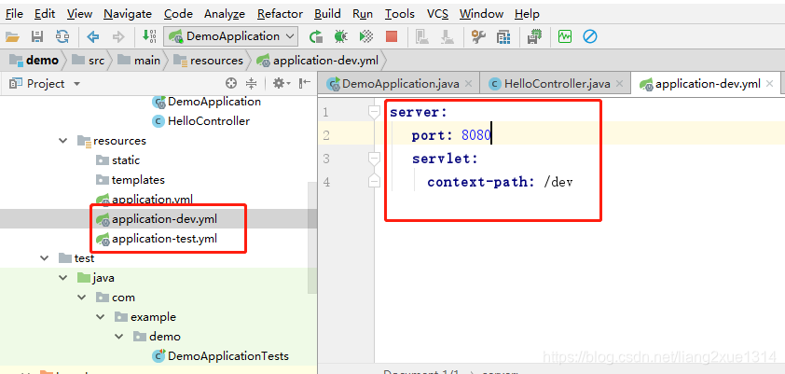Run DemoApplication with the green rerun icon
The image size is (785, 374).
coord(316,36)
